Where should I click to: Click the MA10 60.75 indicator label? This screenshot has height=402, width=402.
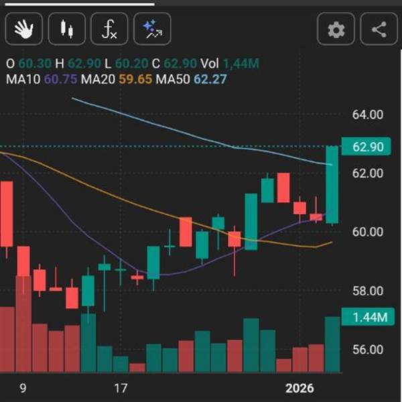click(42, 79)
